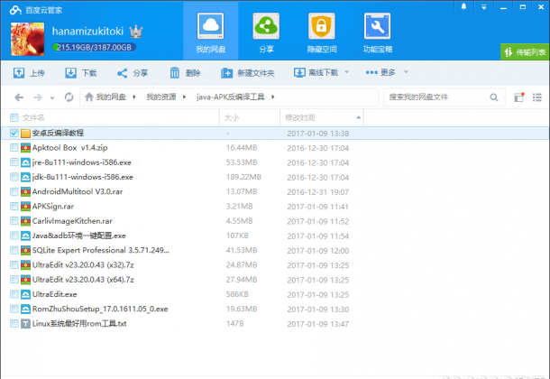The width and height of the screenshot is (550, 379).
Task: Click the notification bell icon
Action: [463, 6]
